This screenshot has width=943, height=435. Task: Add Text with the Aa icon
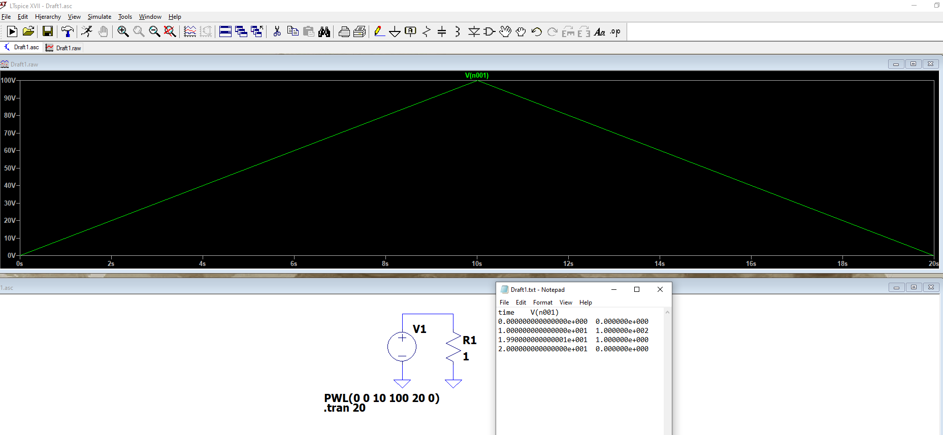pyautogui.click(x=600, y=32)
